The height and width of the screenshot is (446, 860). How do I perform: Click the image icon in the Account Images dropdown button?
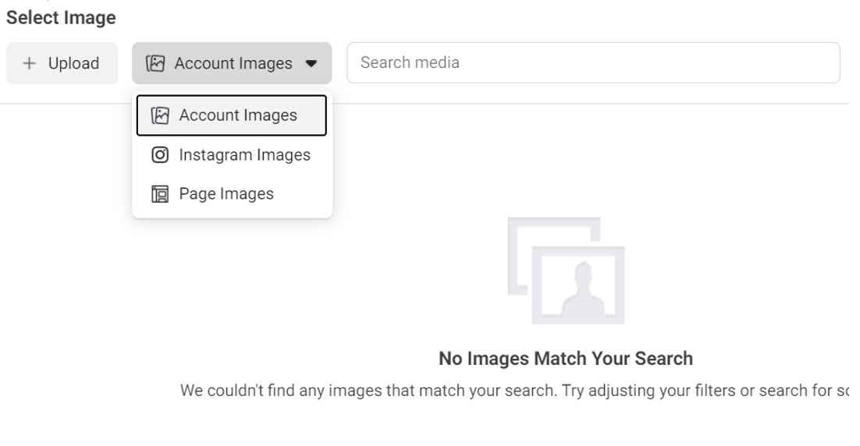coord(157,64)
